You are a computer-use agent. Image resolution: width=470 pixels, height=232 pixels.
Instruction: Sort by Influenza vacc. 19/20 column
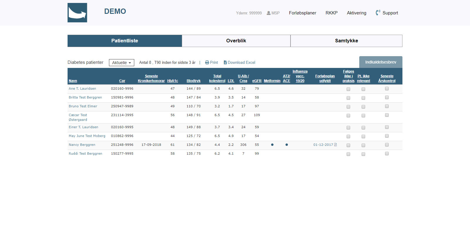[x=300, y=76]
